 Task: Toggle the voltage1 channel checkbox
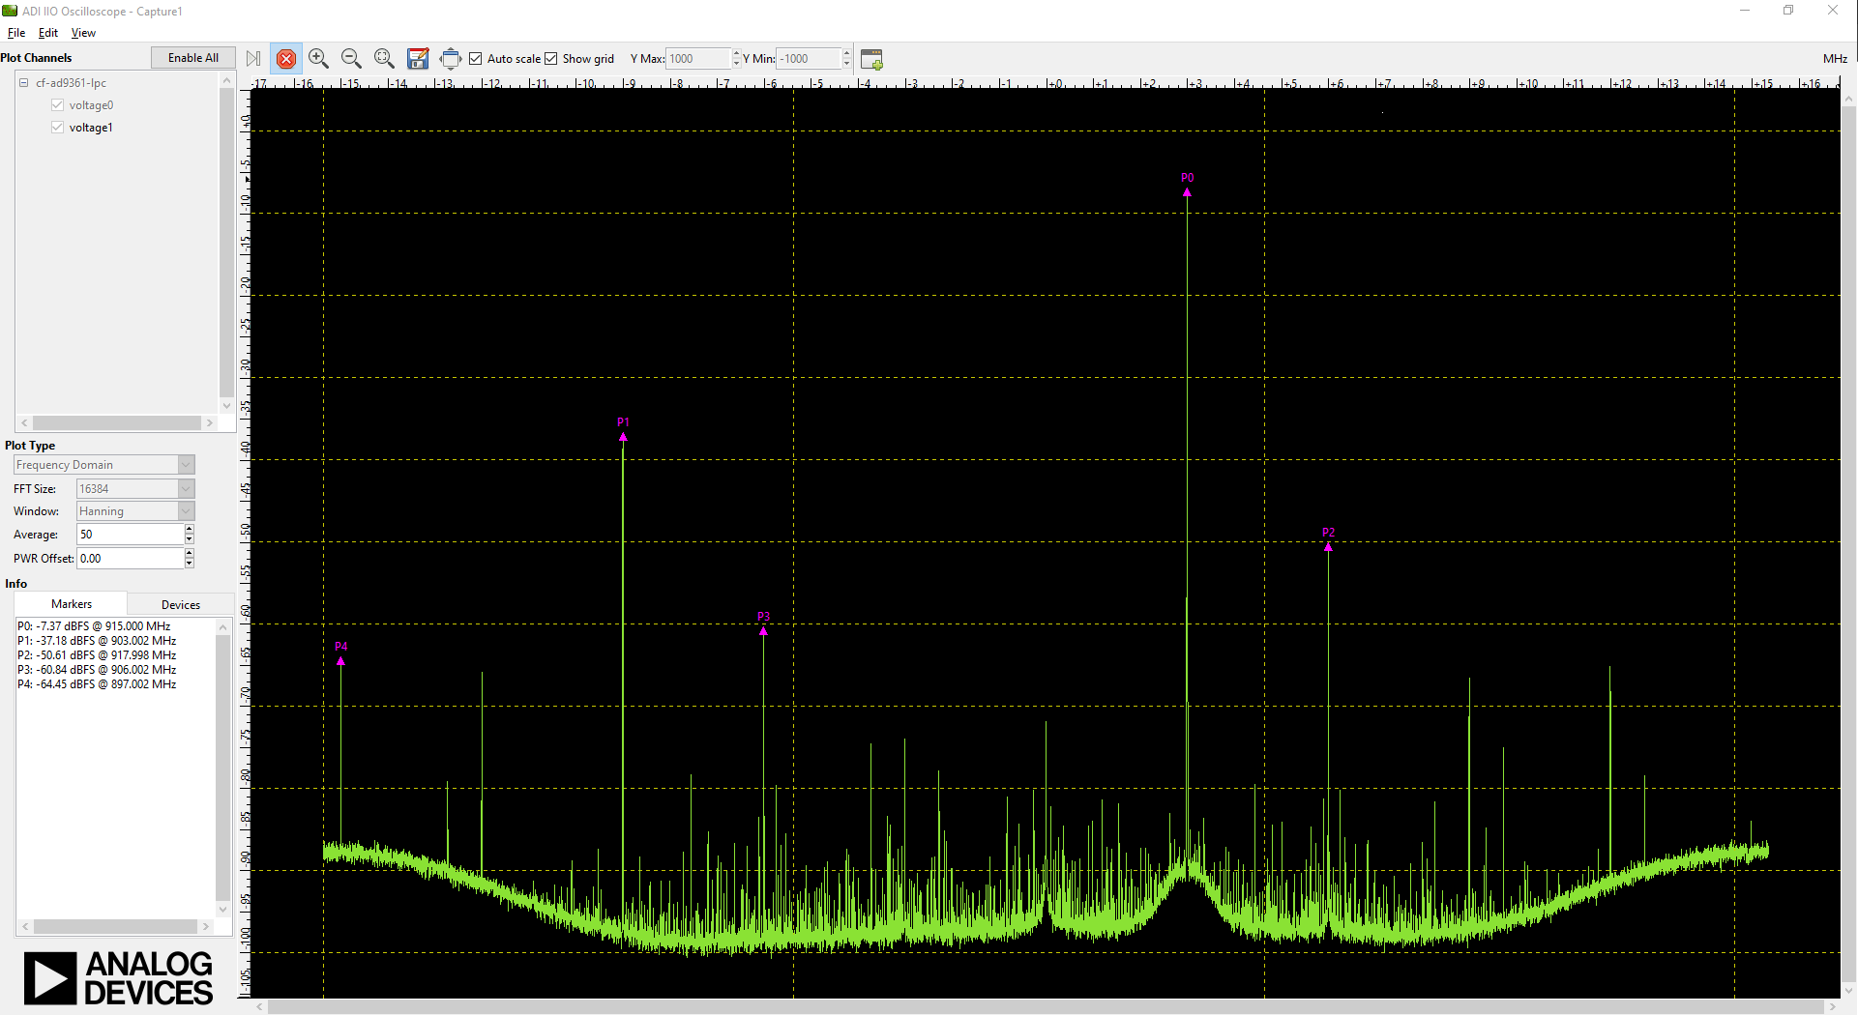click(x=58, y=128)
